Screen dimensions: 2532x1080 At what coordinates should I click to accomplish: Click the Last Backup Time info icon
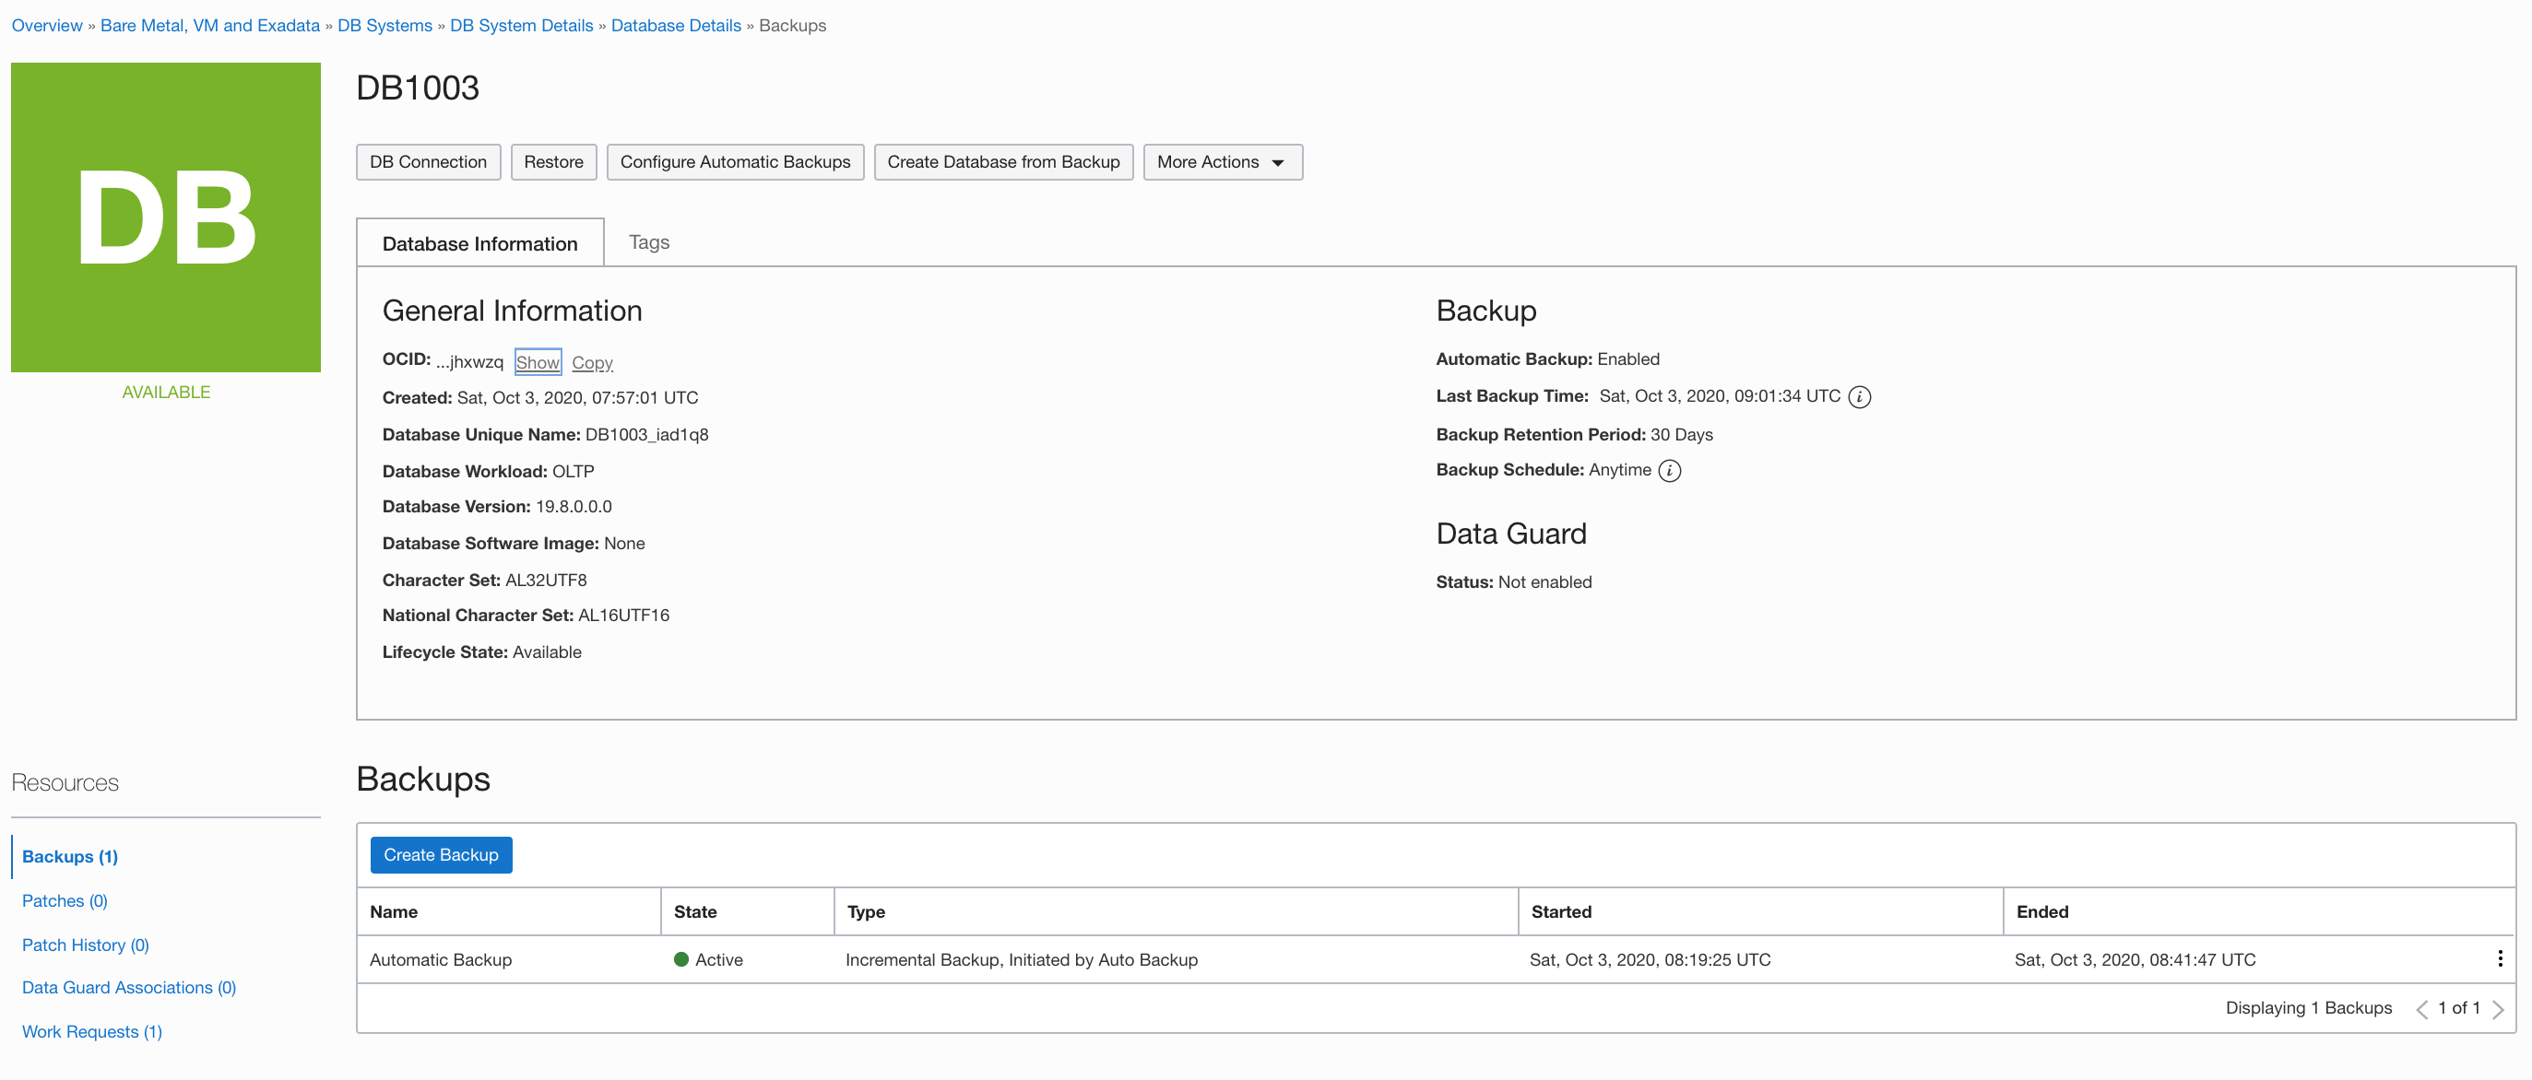point(1859,397)
